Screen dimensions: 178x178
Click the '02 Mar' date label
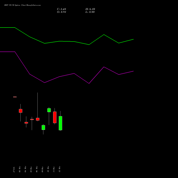click(20, 169)
